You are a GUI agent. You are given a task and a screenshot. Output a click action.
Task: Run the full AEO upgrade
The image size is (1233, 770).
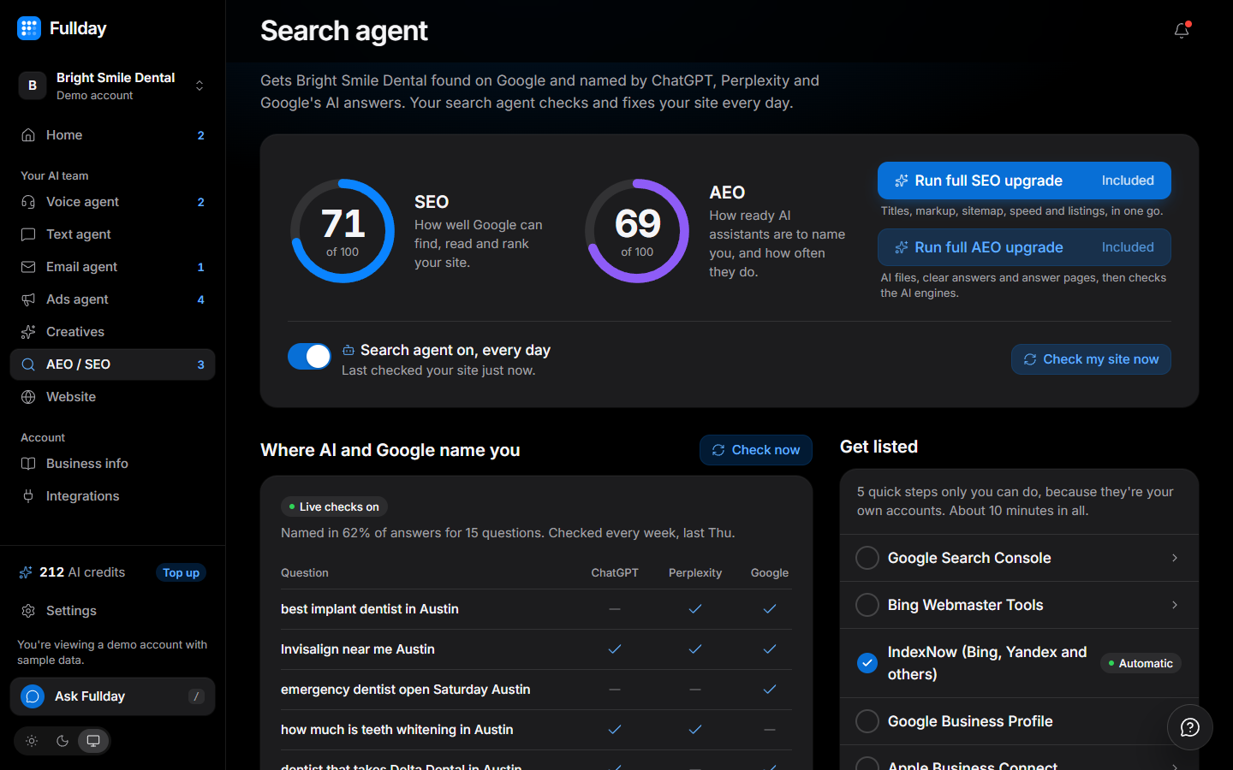click(1024, 247)
